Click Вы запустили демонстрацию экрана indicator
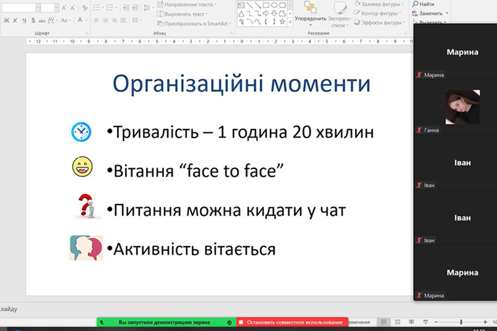Viewport: 497px width, 331px height. click(166, 322)
